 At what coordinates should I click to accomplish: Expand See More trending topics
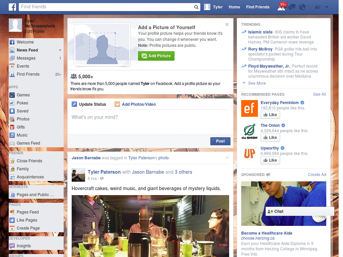[x=257, y=83]
